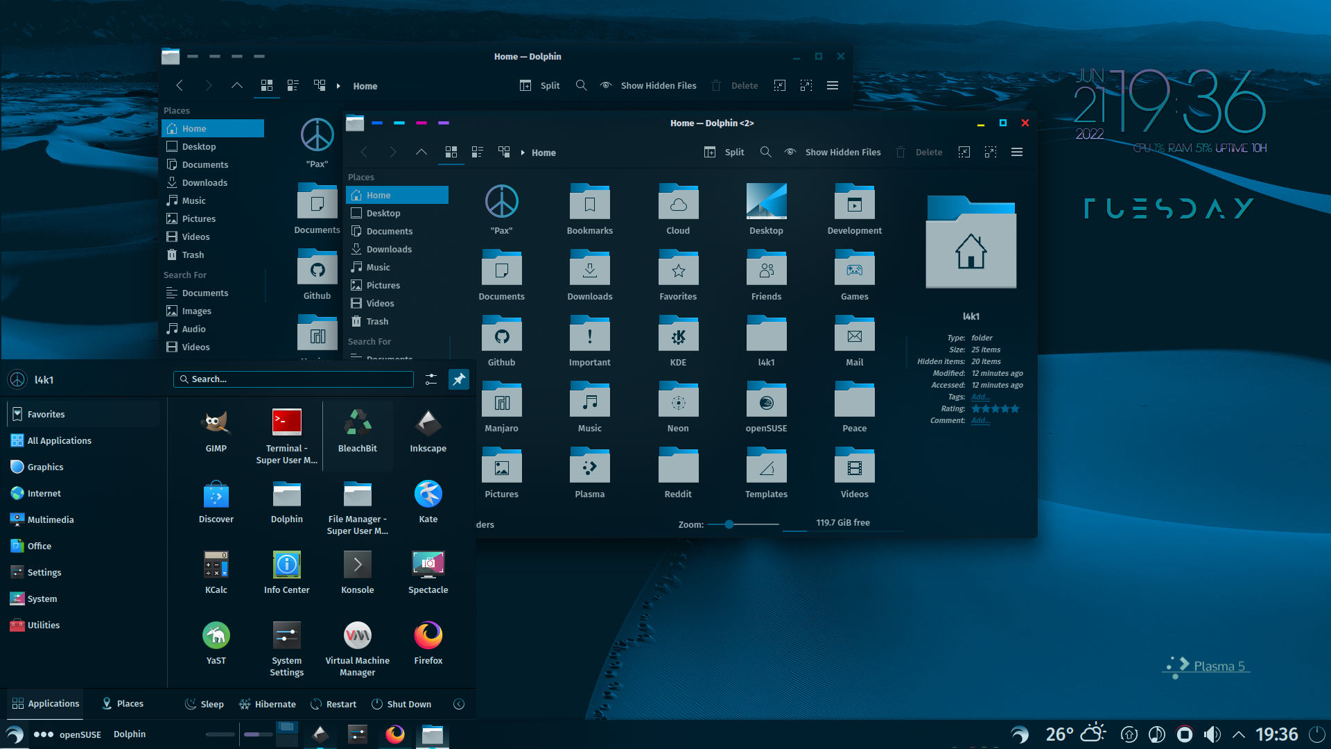Select the All Applications category
Screen dimensions: 1331x749
point(83,440)
